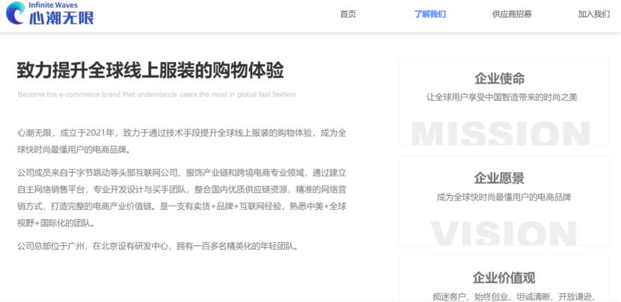Click the Infinite Waves swirl logo icon
621x302 pixels.
[x=16, y=14]
